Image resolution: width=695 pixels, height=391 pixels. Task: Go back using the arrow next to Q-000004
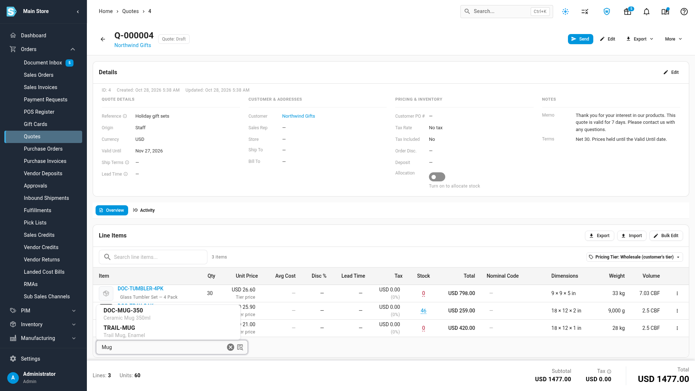(x=103, y=39)
